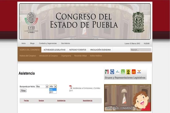Screen dimensions: 170x113
Task: Click the Asistencia column header
Action: click(61, 101)
